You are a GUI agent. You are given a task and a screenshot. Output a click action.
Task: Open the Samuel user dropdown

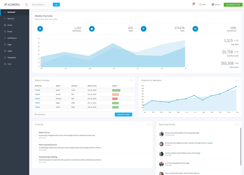(216, 5)
